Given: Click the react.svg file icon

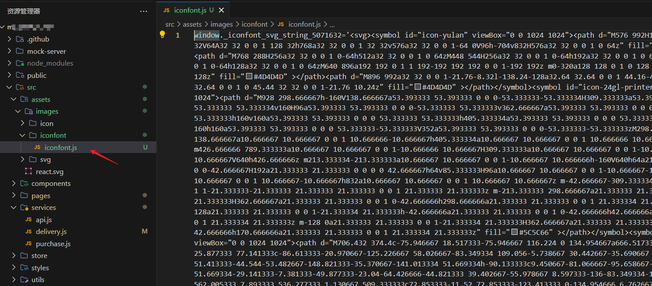Looking at the screenshot, I should 28,172.
